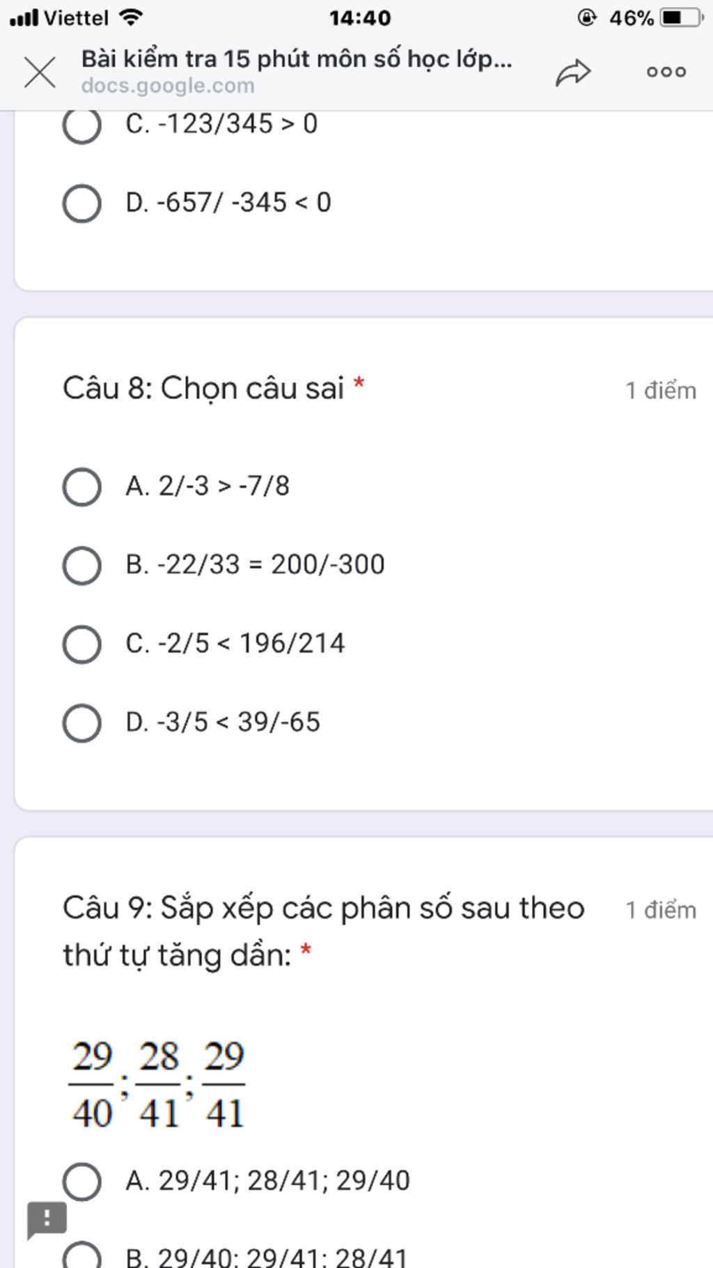Image resolution: width=713 pixels, height=1268 pixels.
Task: Tap the share arrow icon
Action: pos(572,72)
